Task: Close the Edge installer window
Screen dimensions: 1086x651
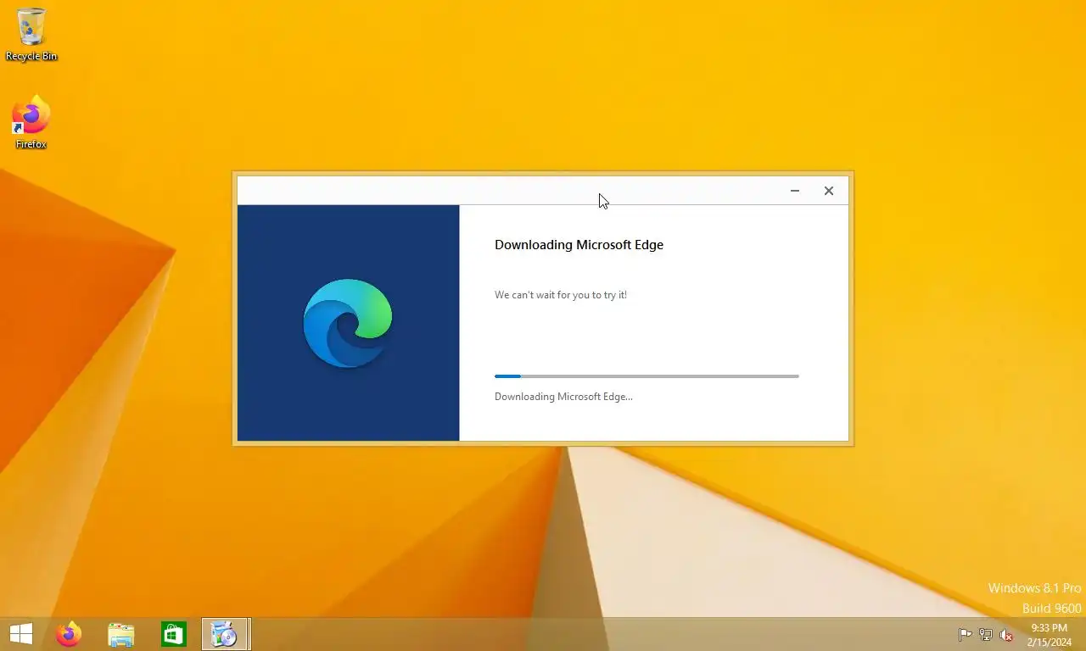Action: 829,191
